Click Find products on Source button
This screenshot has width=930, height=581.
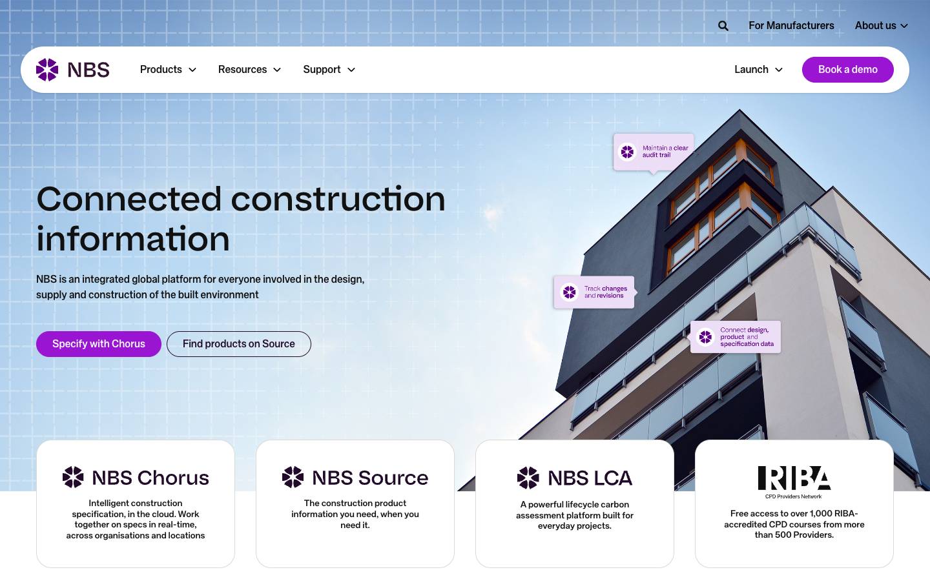pyautogui.click(x=239, y=344)
